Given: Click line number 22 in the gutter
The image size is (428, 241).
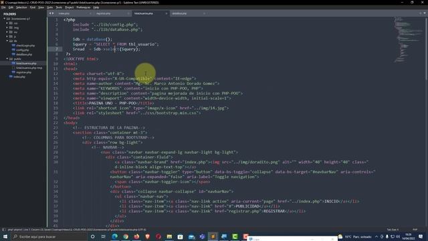Looking at the screenshot, I should 56,123.
